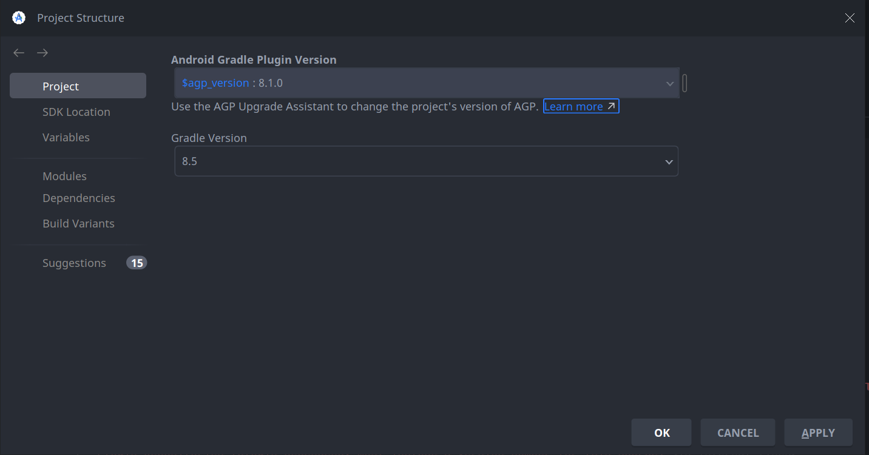Click the $agp_version 8.1.0 combo box
869x455 pixels.
coord(419,83)
